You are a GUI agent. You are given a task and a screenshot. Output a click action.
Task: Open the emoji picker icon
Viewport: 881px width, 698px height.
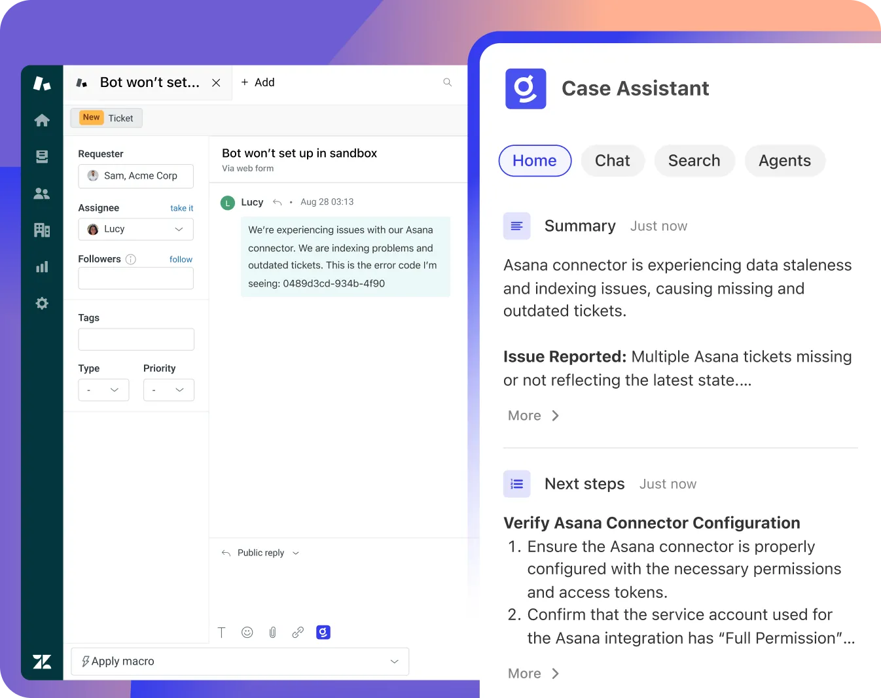pyautogui.click(x=247, y=633)
